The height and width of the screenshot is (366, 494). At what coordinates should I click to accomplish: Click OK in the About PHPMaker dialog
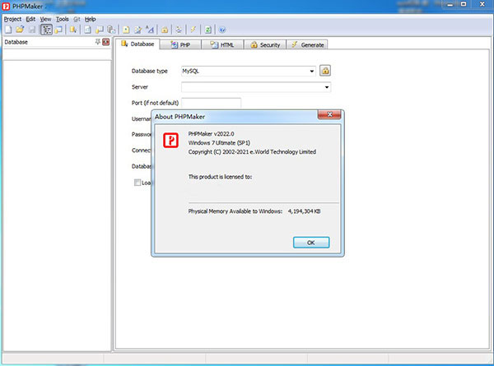pyautogui.click(x=311, y=243)
